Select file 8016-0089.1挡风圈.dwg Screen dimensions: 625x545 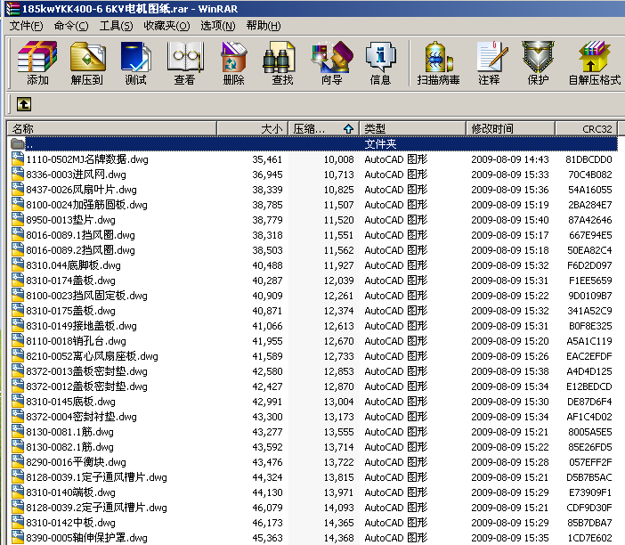[x=80, y=235]
